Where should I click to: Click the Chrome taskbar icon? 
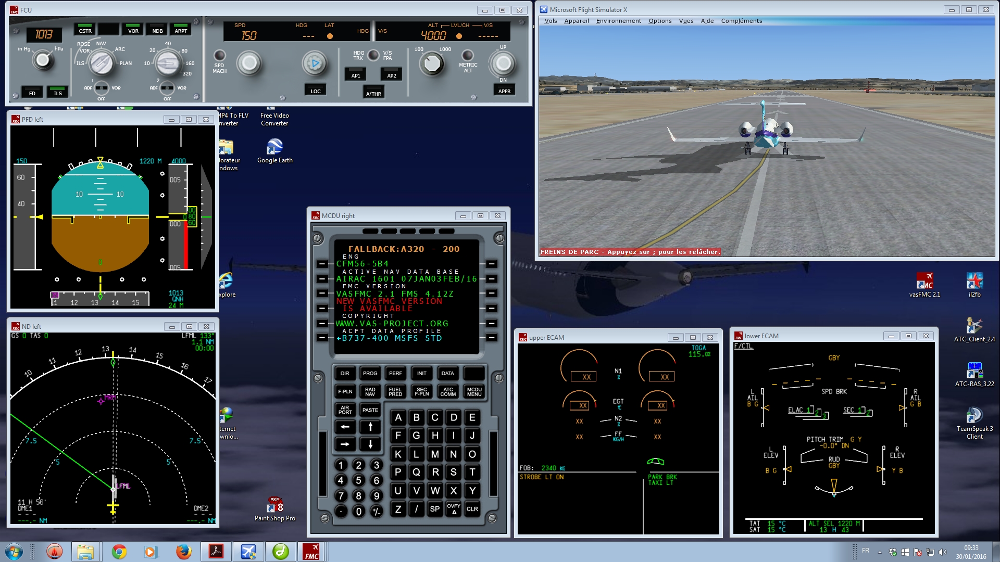[119, 552]
